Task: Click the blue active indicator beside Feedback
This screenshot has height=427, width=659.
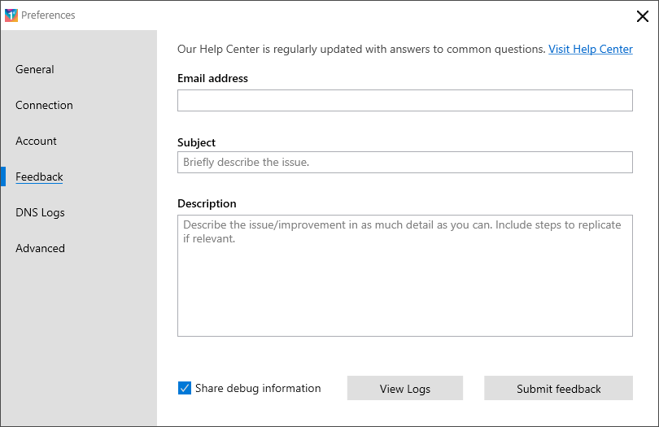Action: (x=3, y=176)
